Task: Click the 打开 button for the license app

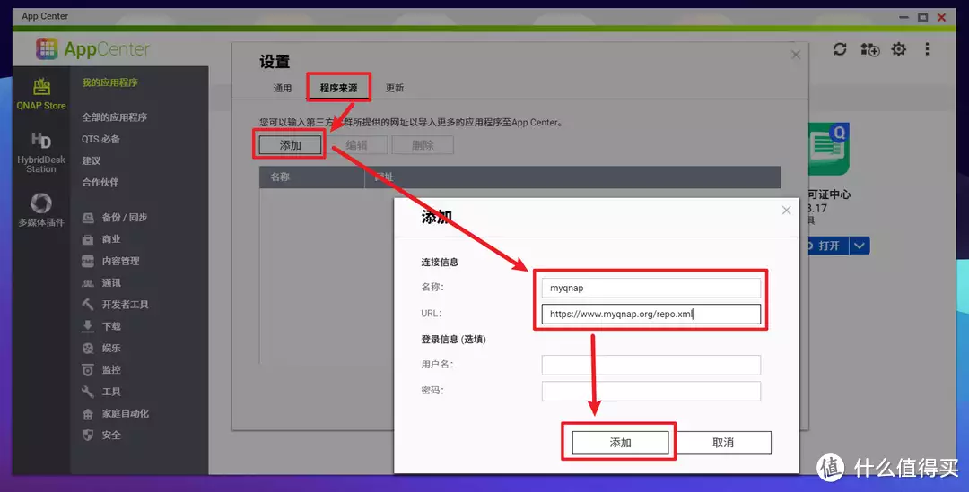Action: pos(829,246)
